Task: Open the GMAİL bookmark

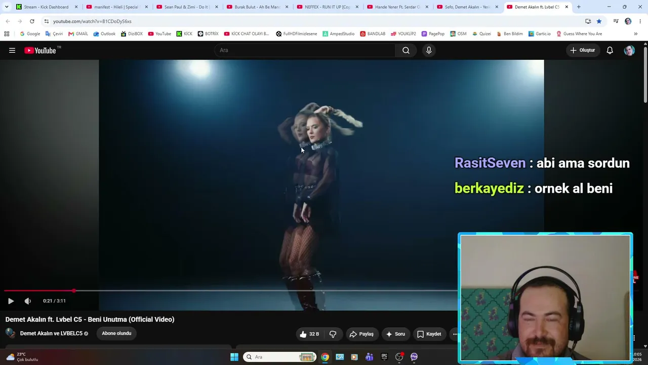Action: pyautogui.click(x=78, y=34)
